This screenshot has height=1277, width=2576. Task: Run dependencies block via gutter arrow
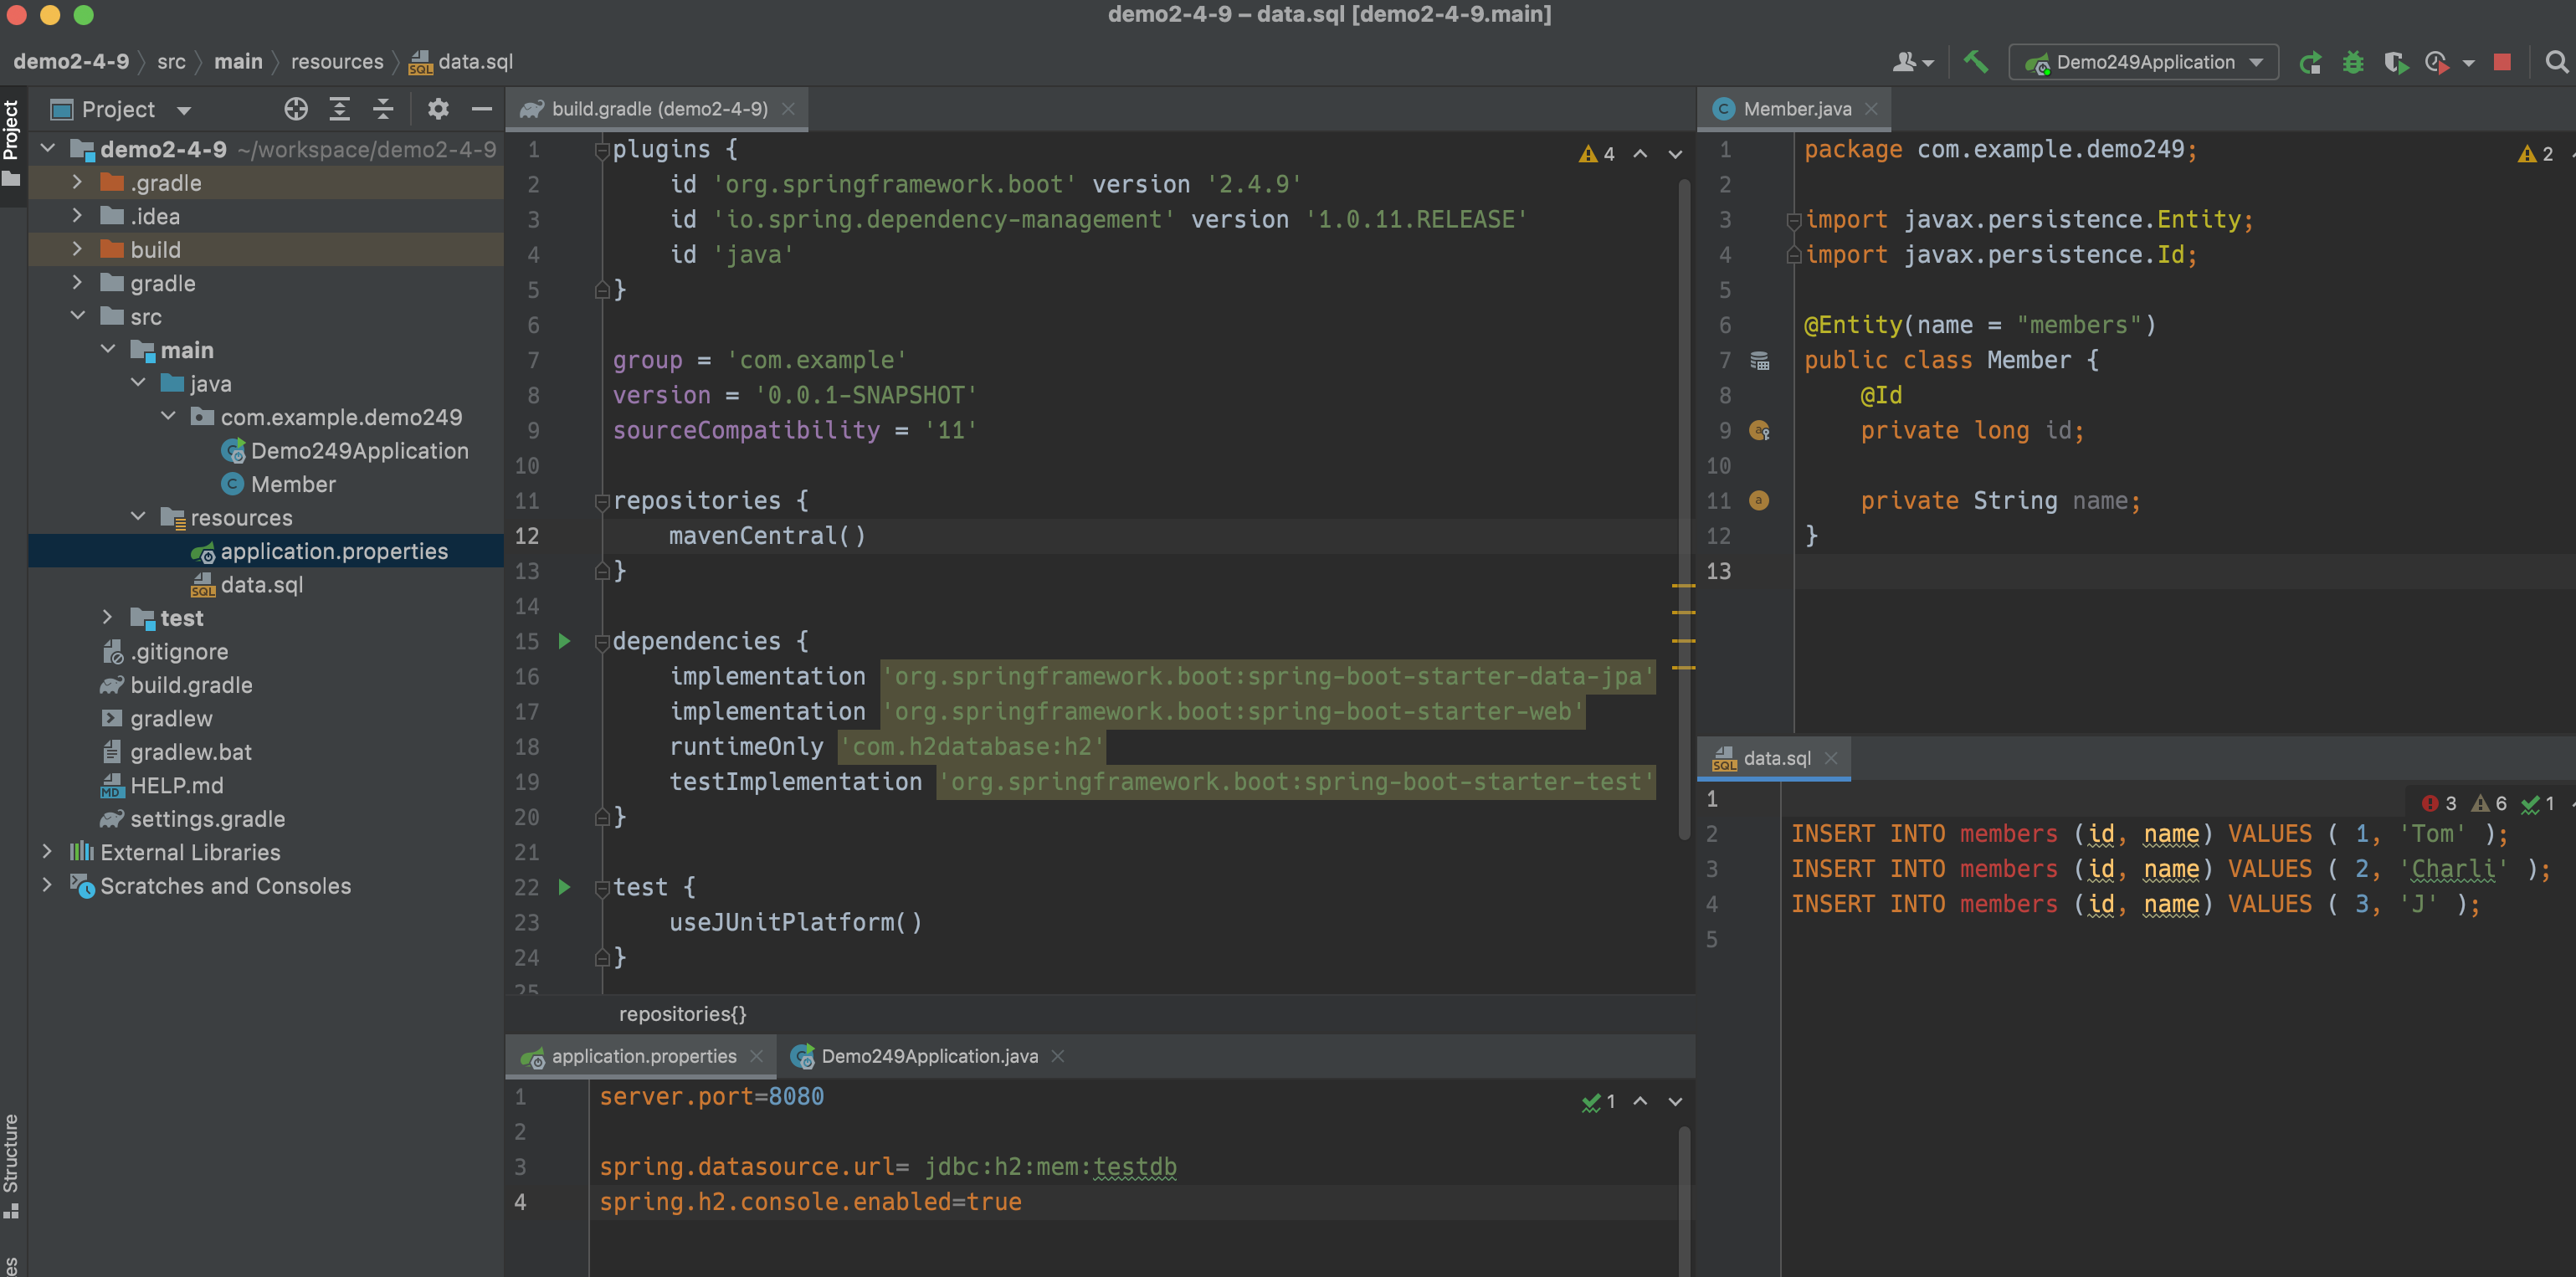tap(564, 641)
